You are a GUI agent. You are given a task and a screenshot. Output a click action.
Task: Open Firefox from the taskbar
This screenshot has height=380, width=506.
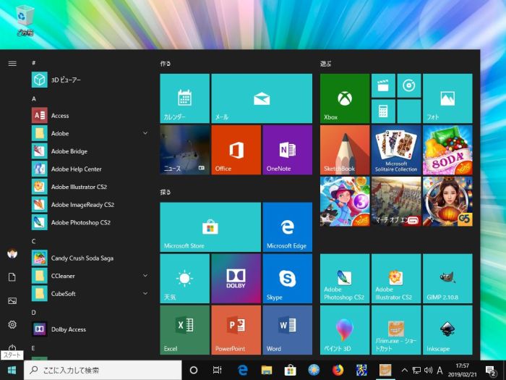[338, 370]
